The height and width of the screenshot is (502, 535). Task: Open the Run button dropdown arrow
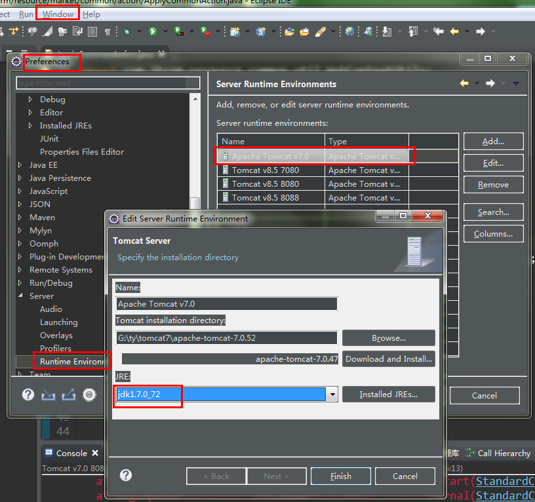coord(165,31)
